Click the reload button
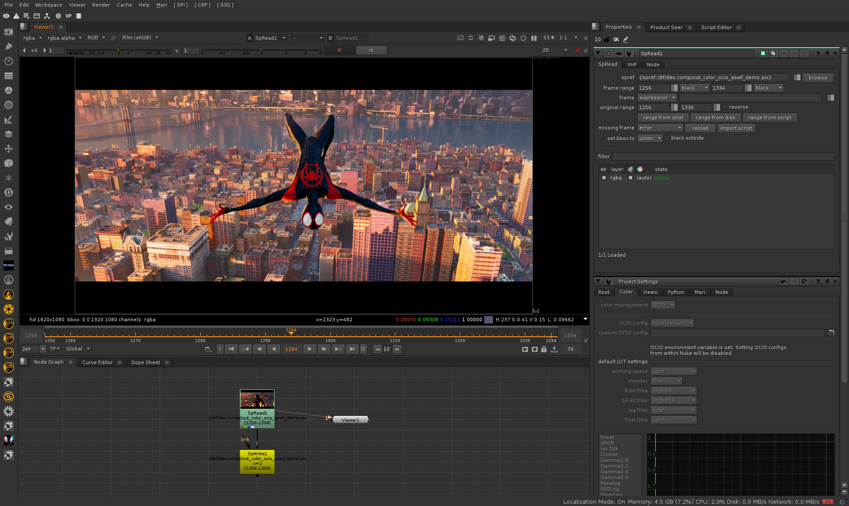849x506 pixels. click(x=700, y=128)
